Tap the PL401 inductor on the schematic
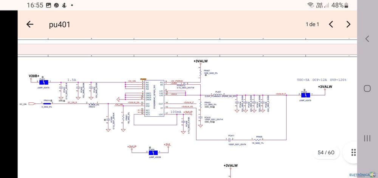Screen dimensions: 378x178 218,94
